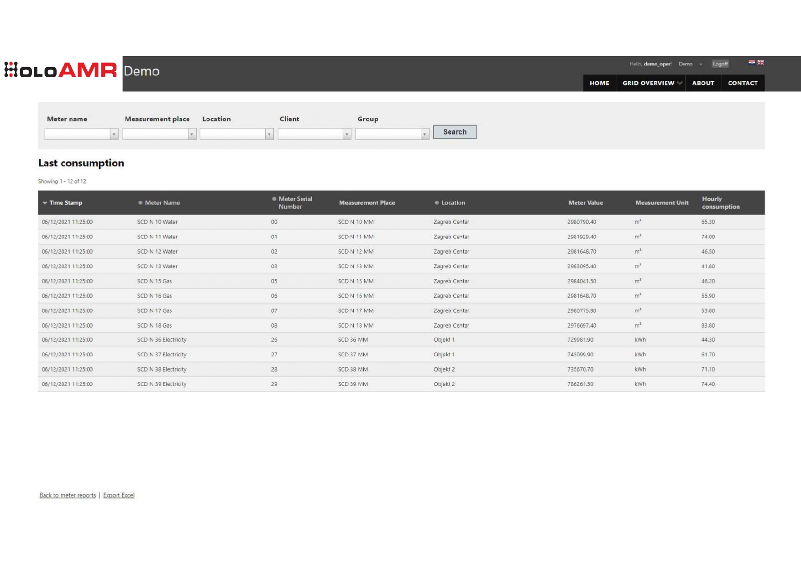Sort the table by Meter Serial Number

(x=295, y=203)
